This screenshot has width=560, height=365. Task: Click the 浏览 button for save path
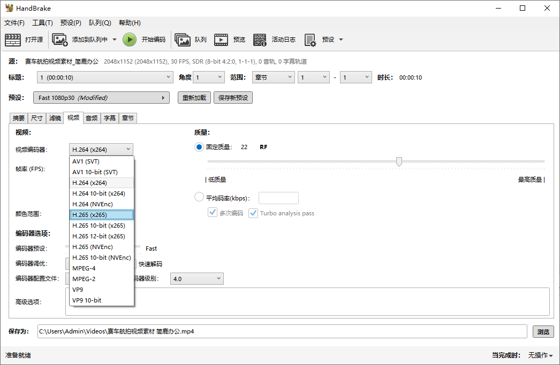coord(543,331)
